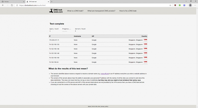198x108 pixels.
Task: Click IP address 74.125.190.150
Action: pyautogui.click(x=54, y=58)
